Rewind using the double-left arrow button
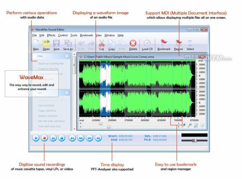Screen dimensions: 242x182 click(x=81, y=138)
